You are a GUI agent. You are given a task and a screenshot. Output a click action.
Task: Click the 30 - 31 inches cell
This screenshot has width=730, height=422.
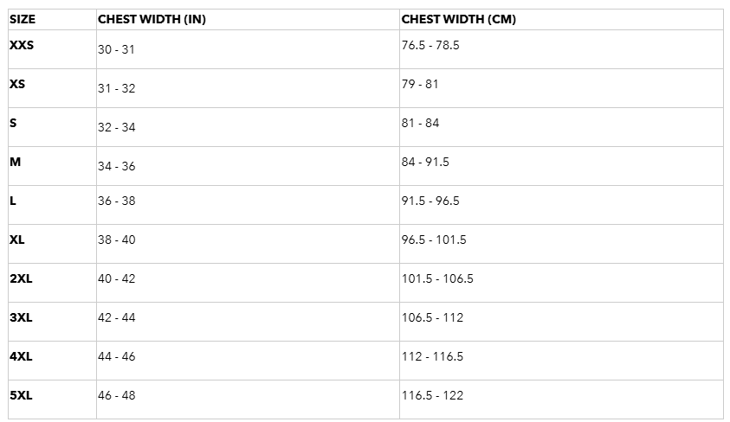coord(116,49)
